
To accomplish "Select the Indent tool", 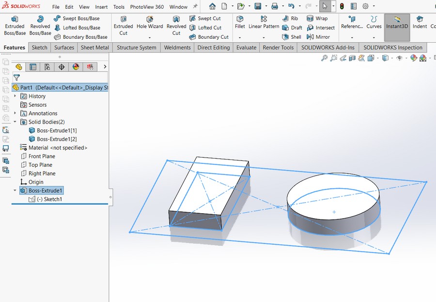I will pyautogui.click(x=420, y=23).
